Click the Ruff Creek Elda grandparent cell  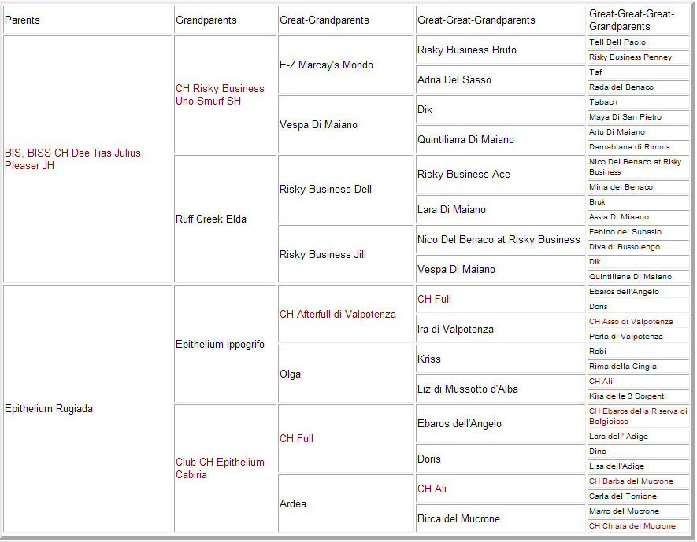pos(211,219)
